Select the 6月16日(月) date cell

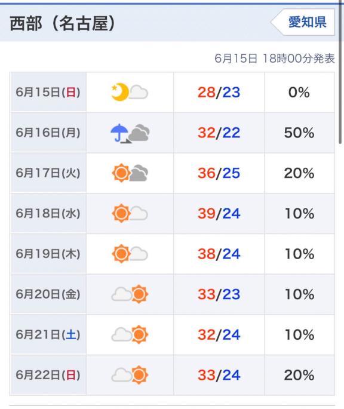pyautogui.click(x=48, y=133)
